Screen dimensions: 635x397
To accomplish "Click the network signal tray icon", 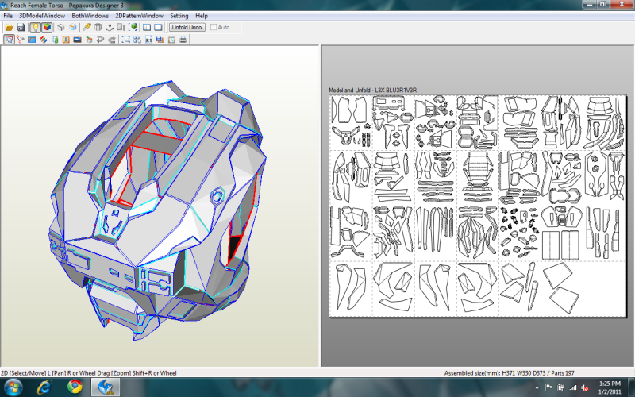I will [572, 387].
